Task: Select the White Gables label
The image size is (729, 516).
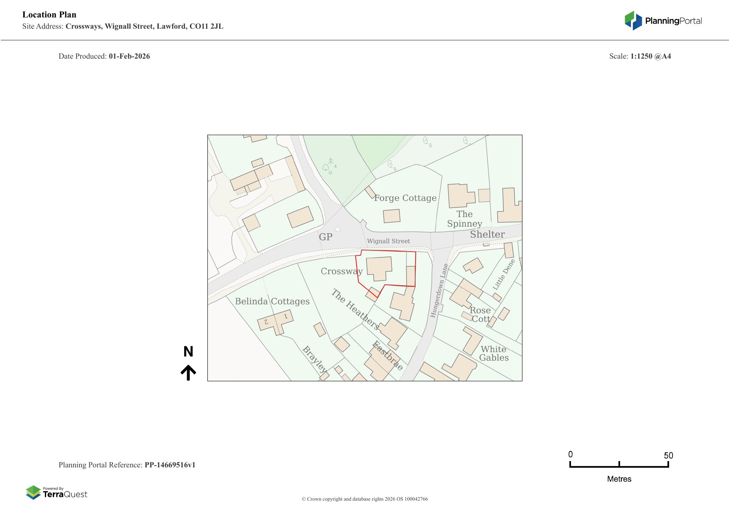Action: click(494, 353)
